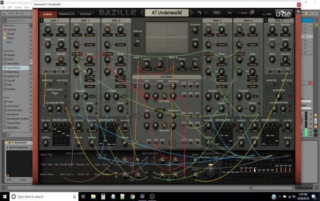Image resolution: width=320 pixels, height=201 pixels.
Task: Open OSC 1 Hertz tune mode selector
Action: (77, 35)
